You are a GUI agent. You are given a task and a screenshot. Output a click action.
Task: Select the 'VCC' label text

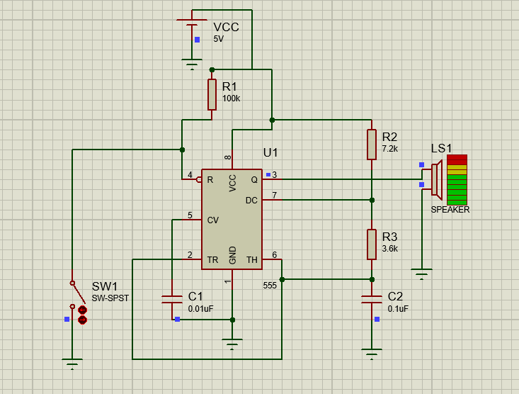pos(226,27)
